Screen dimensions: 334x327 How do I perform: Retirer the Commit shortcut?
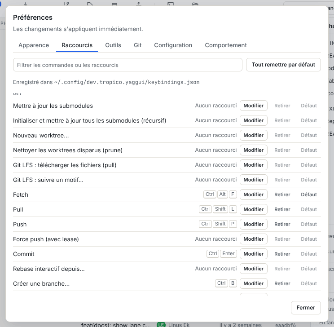pyautogui.click(x=282, y=254)
